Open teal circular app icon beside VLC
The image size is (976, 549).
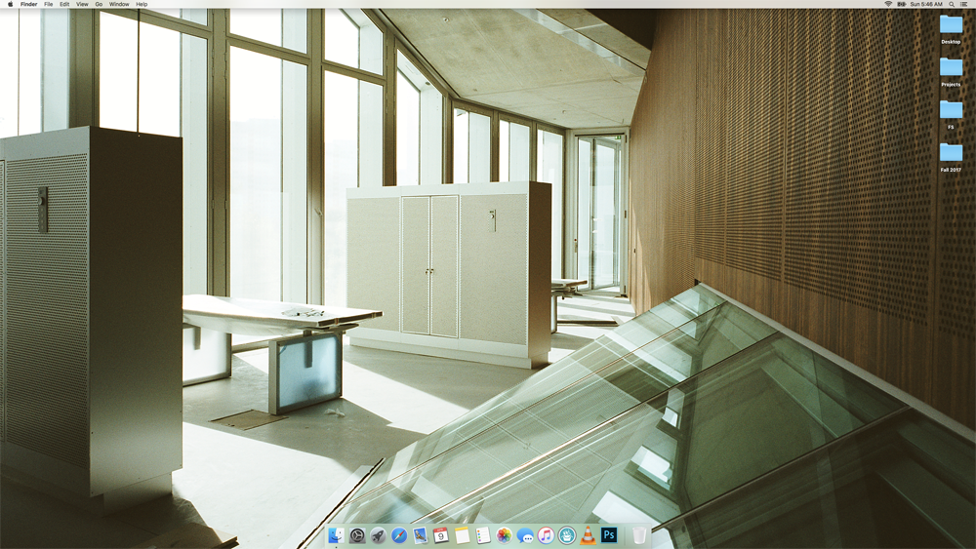[567, 535]
